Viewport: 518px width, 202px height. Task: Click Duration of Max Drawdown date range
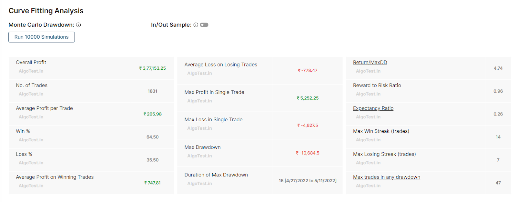coord(308,181)
